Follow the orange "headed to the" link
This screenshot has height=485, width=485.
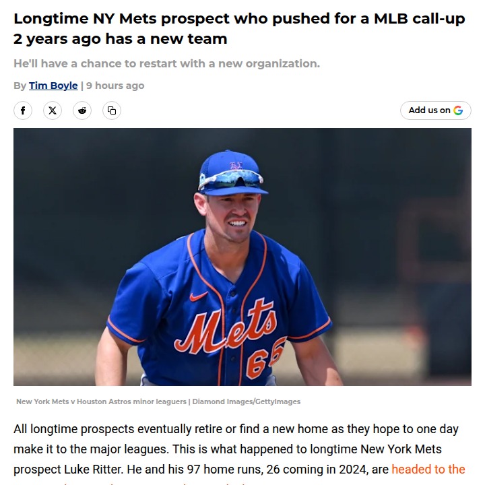428,470
